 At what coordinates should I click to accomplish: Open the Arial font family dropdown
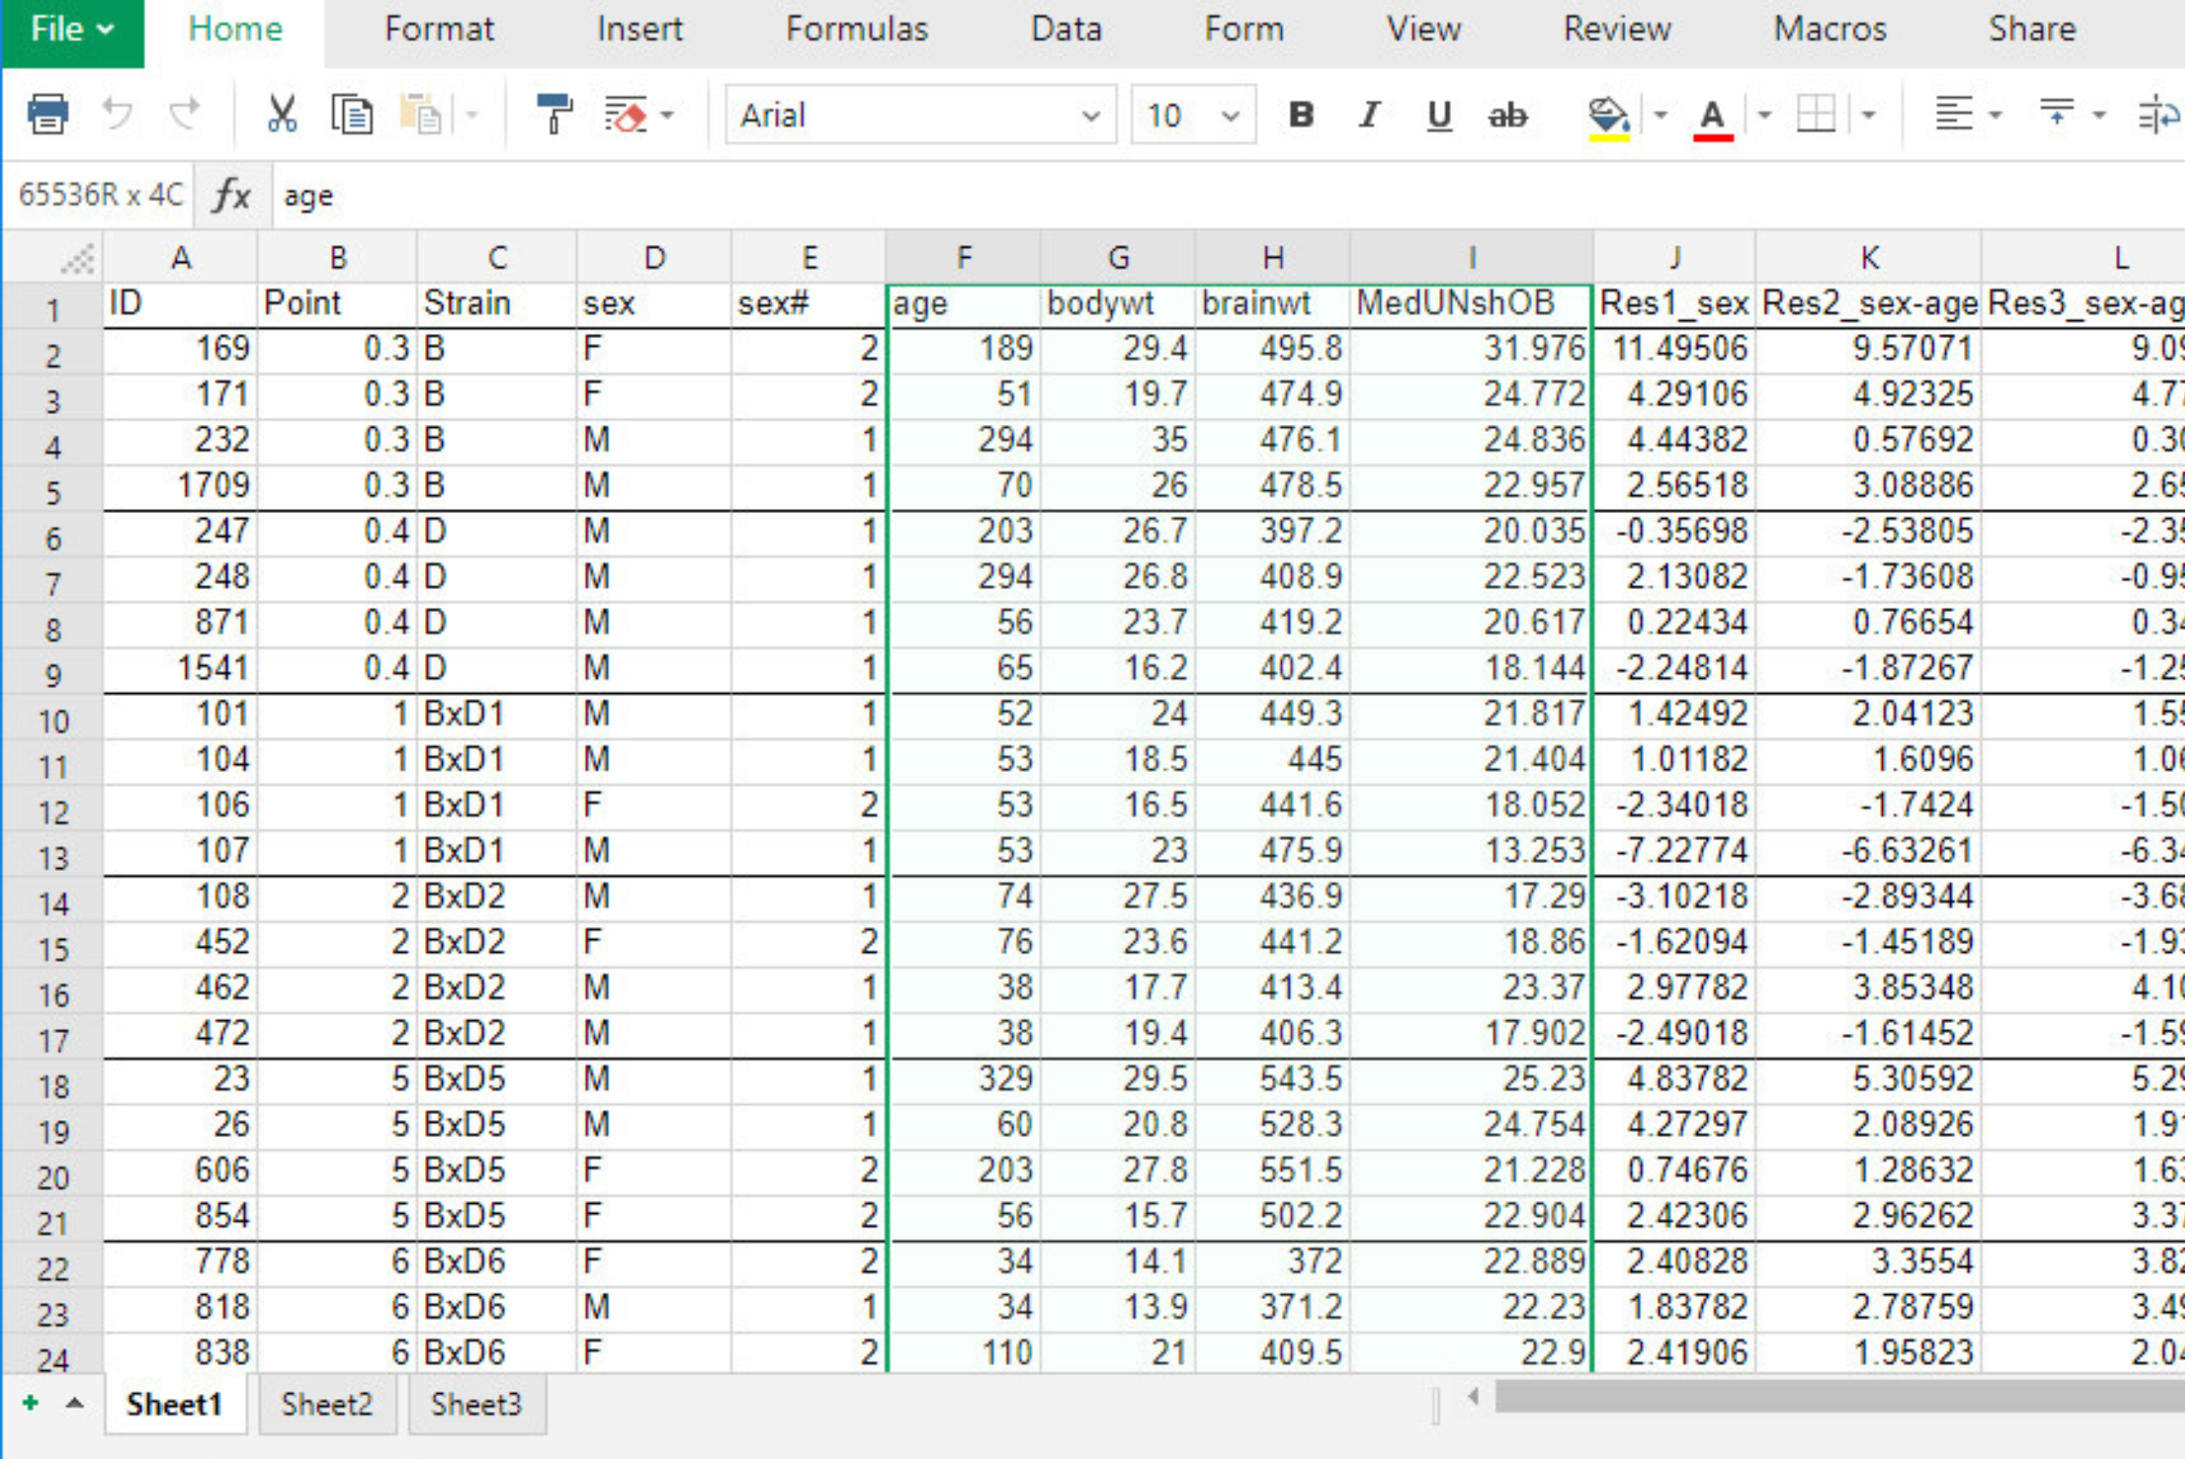[1090, 116]
